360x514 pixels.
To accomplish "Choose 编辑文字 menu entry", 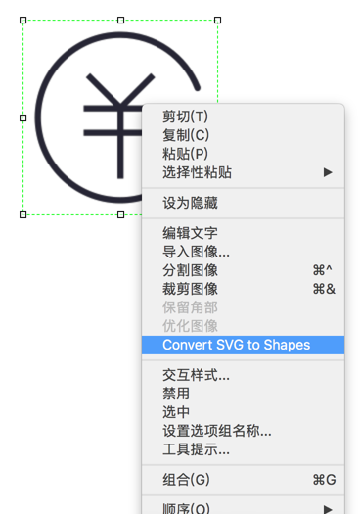I will tap(243, 233).
